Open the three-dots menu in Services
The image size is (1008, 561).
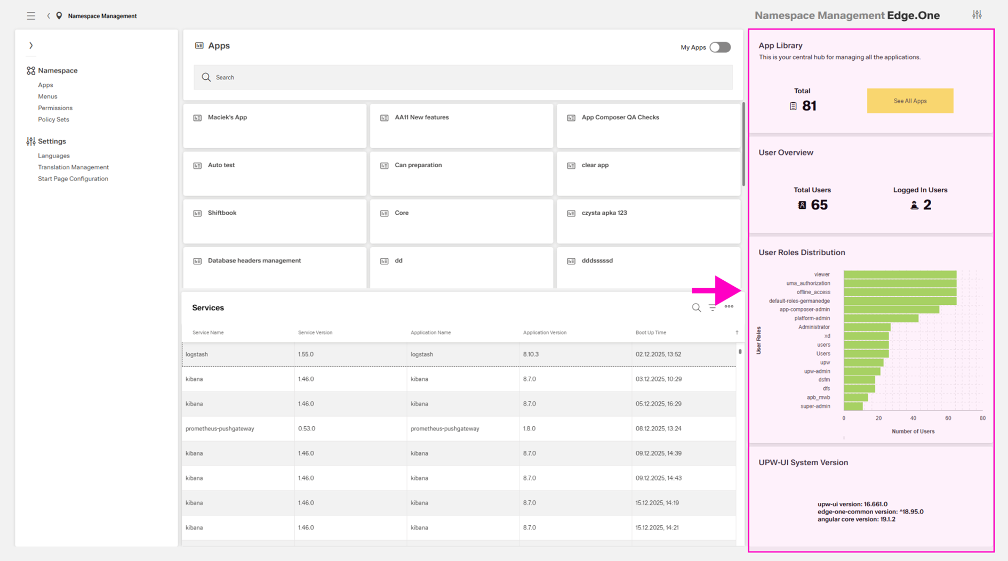(x=729, y=307)
